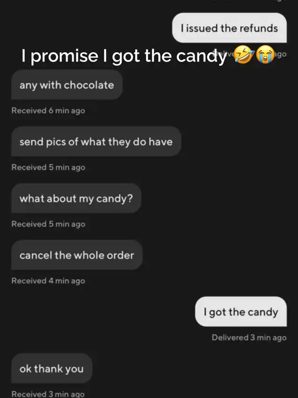Tap the 'Received 4 min ago' timestamp

pyautogui.click(x=48, y=281)
